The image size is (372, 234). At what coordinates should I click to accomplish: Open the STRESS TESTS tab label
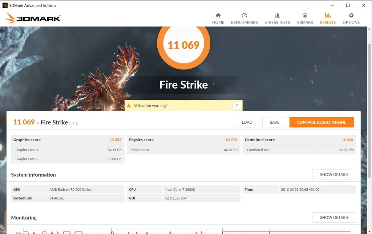pyautogui.click(x=277, y=22)
